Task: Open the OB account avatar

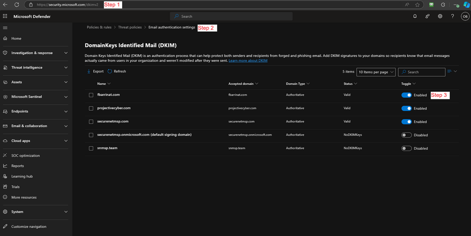Action: point(465,16)
